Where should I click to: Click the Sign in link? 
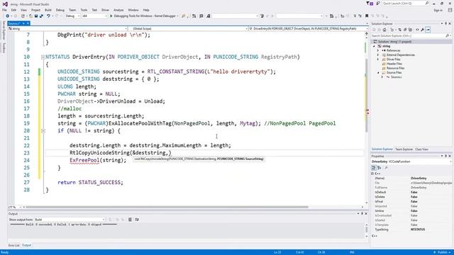coord(438,10)
